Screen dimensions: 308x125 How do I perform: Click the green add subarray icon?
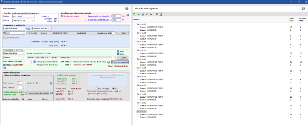134,14
